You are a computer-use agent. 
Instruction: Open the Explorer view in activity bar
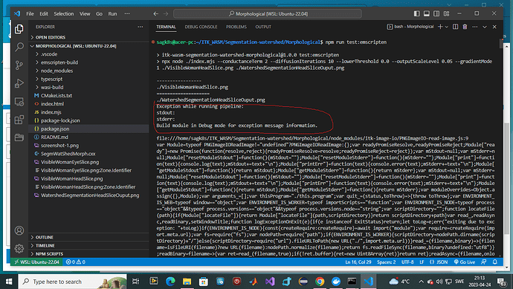pyautogui.click(x=19, y=29)
